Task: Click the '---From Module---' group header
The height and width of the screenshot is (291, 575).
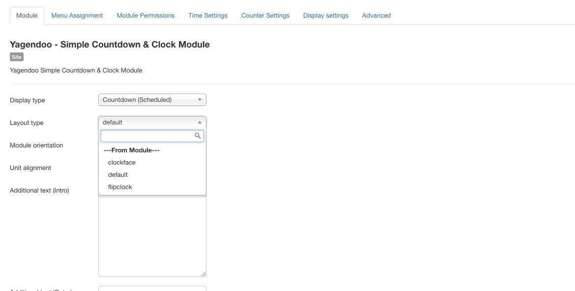Action: (x=132, y=150)
